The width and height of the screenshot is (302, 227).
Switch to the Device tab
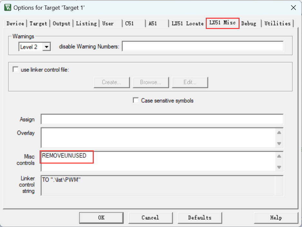[x=15, y=24]
